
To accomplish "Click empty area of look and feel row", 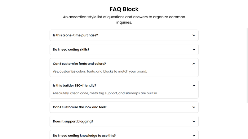I will 149,107.
